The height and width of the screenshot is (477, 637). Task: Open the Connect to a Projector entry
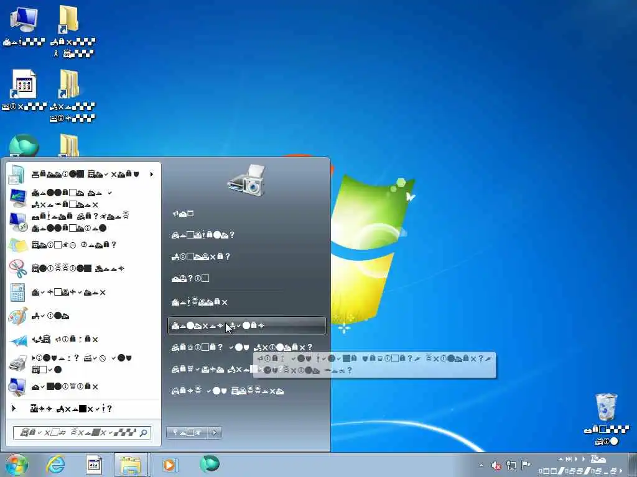[x=83, y=198]
